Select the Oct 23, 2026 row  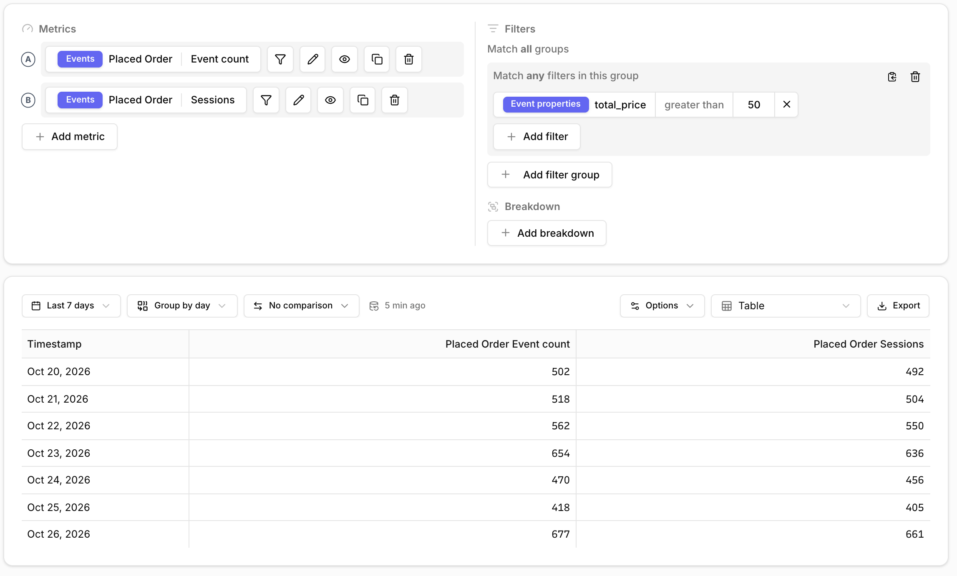[476, 453]
